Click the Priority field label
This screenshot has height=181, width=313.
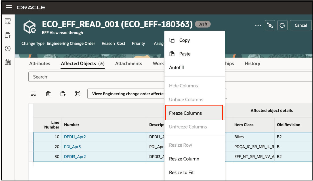click(x=138, y=43)
